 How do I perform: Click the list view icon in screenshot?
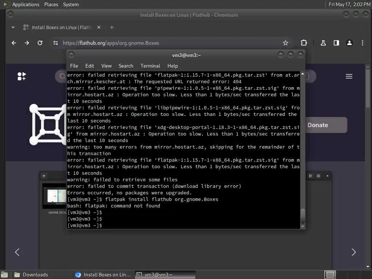(x=311, y=176)
